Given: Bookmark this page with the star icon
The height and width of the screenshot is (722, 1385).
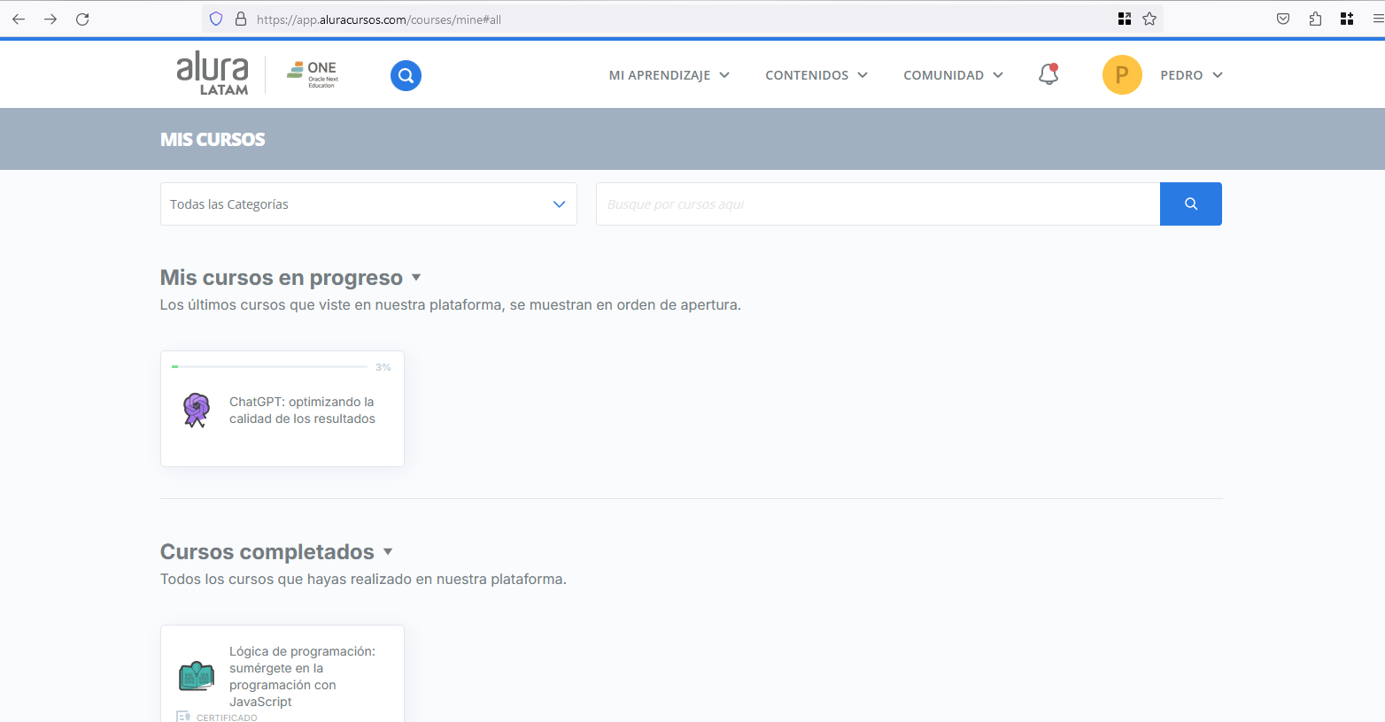Looking at the screenshot, I should pyautogui.click(x=1149, y=19).
